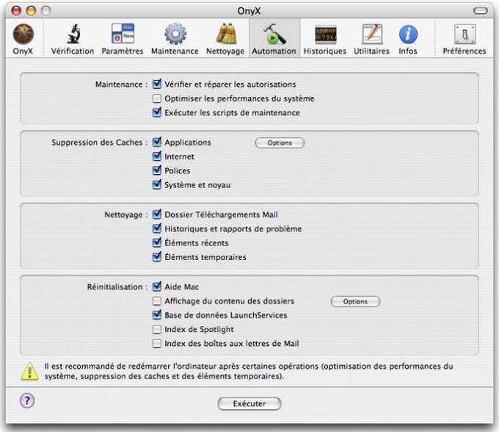Open the Historiques log section
Screen dimensions: 499x432
point(325,40)
